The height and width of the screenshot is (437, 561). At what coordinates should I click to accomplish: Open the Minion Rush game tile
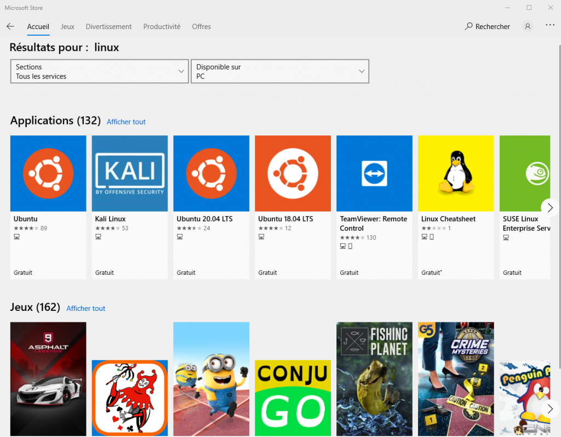(211, 379)
